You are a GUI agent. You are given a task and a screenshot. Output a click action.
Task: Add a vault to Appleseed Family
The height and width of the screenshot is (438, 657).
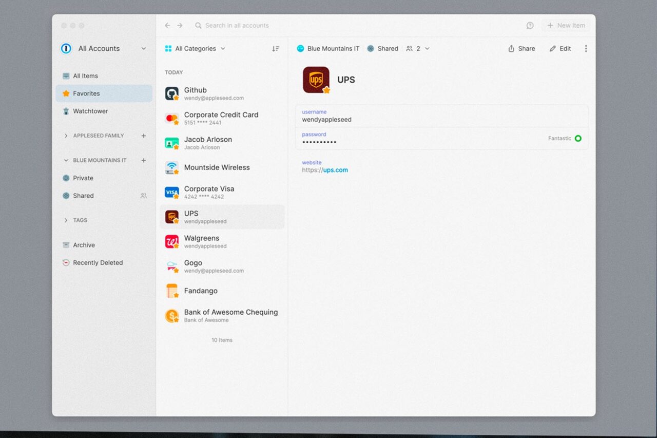pyautogui.click(x=144, y=136)
